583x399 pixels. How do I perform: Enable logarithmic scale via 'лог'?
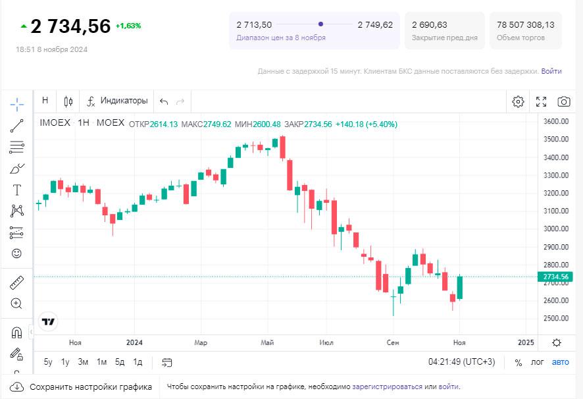[538, 362]
